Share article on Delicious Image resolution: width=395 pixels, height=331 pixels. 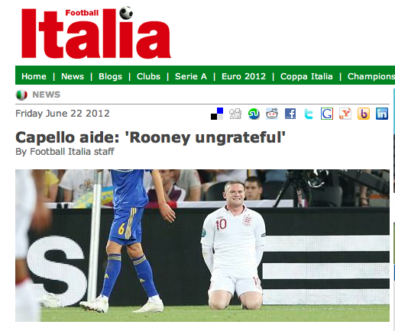217,114
